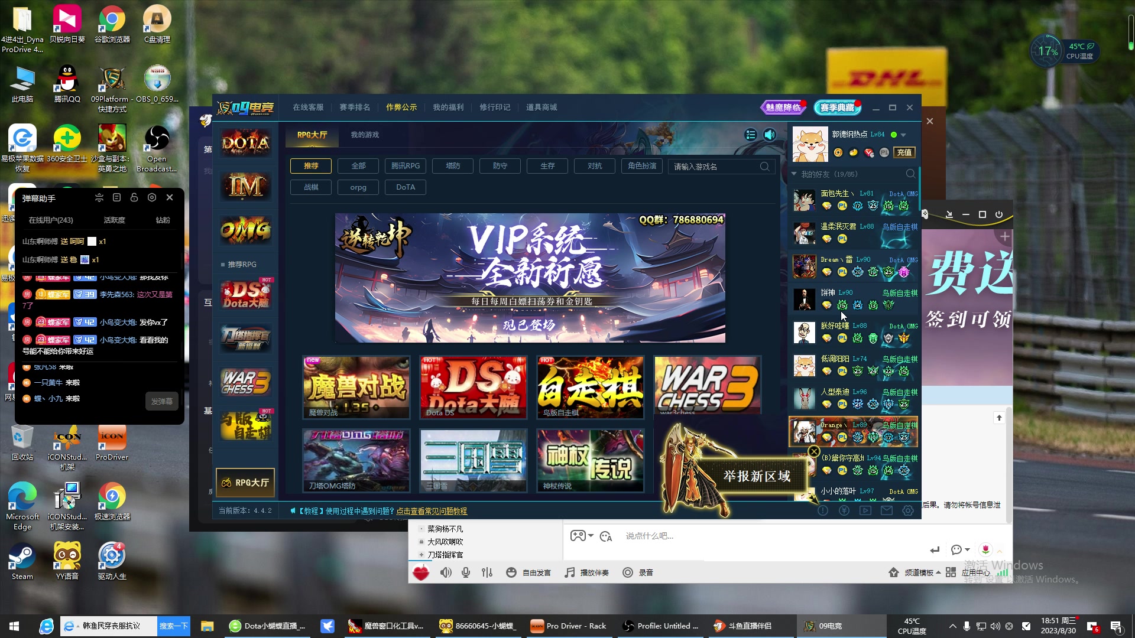The width and height of the screenshot is (1135, 638).
Task: Select the IM game icon in sidebar
Action: point(246,187)
